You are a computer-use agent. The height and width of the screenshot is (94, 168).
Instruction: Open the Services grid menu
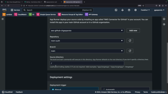pyautogui.click(x=15, y=10)
